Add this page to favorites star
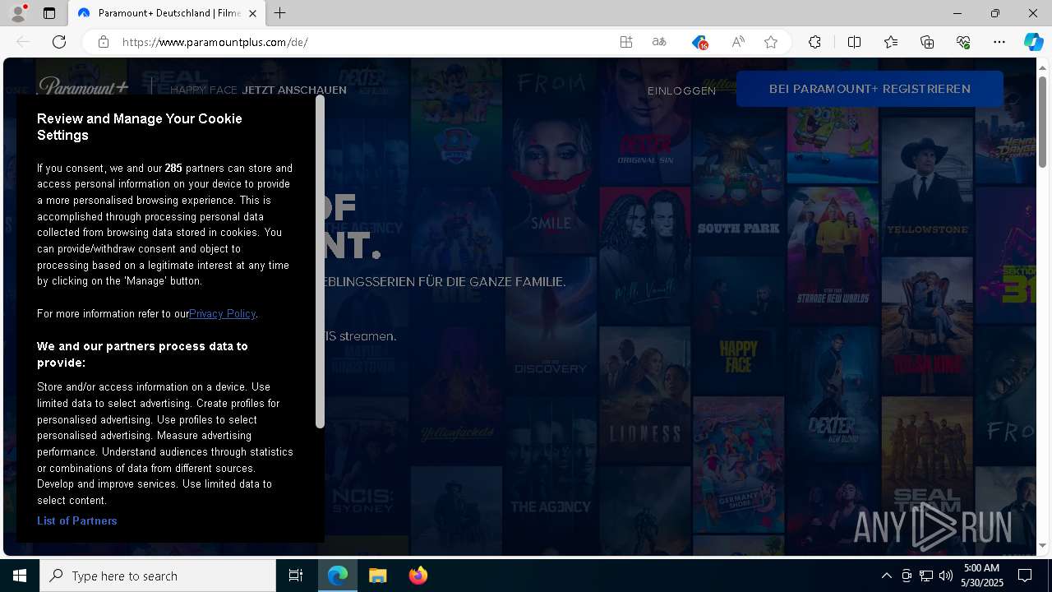 771,42
